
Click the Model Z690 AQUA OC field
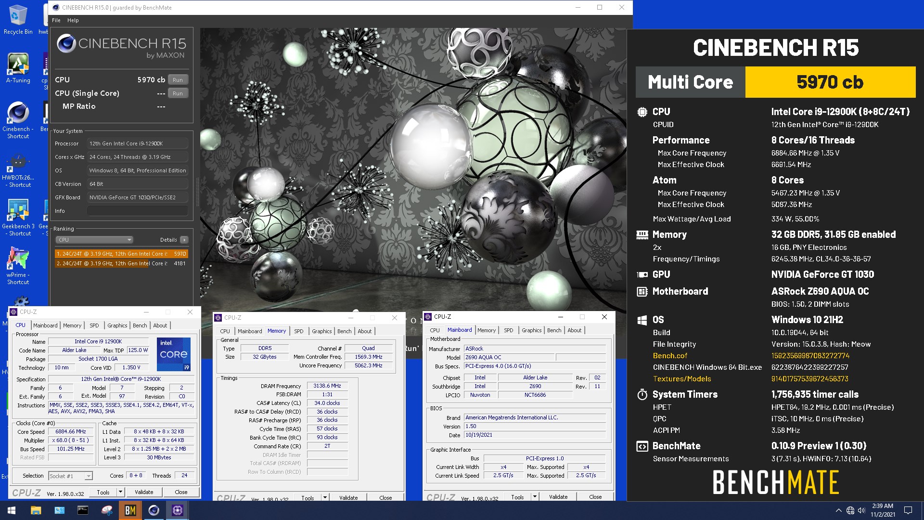click(509, 357)
